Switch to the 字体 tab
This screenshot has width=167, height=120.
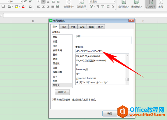(x=73, y=27)
